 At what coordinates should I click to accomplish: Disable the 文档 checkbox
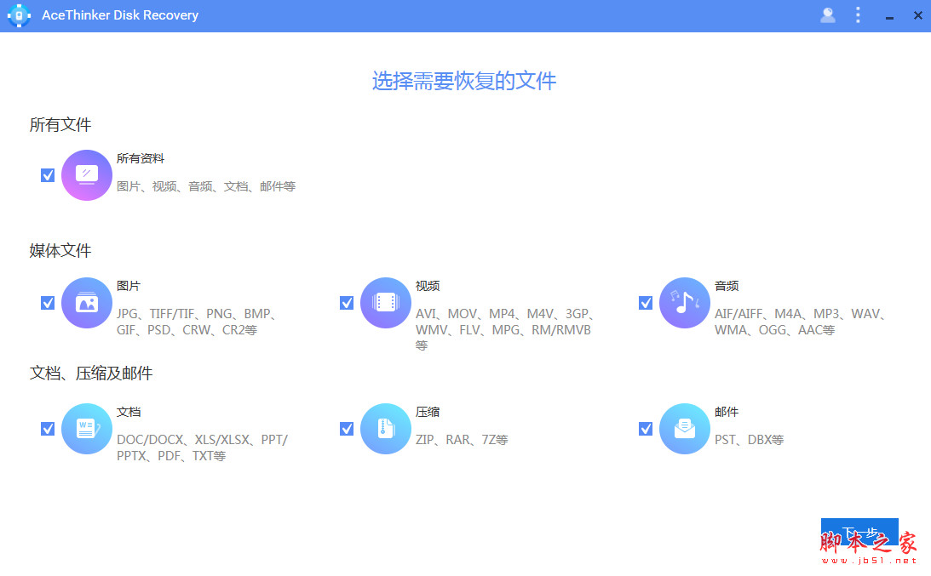[x=47, y=429]
